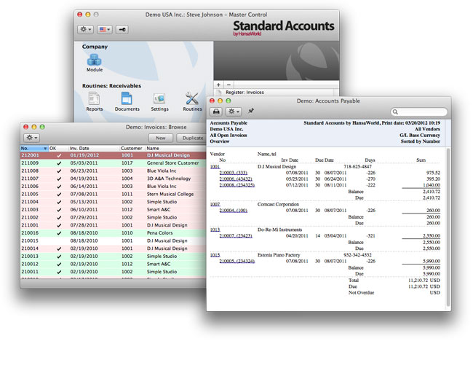This screenshot has height=368, width=473.
Task: Select invoice row 210011
Action: (113, 272)
